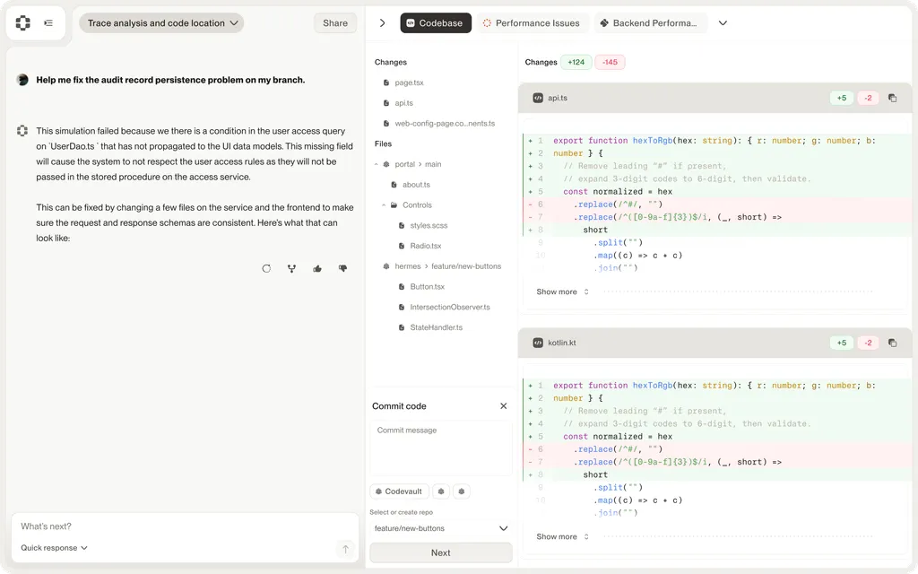The height and width of the screenshot is (574, 918).
Task: Copy the api.ts diff with copy icon
Action: point(892,98)
